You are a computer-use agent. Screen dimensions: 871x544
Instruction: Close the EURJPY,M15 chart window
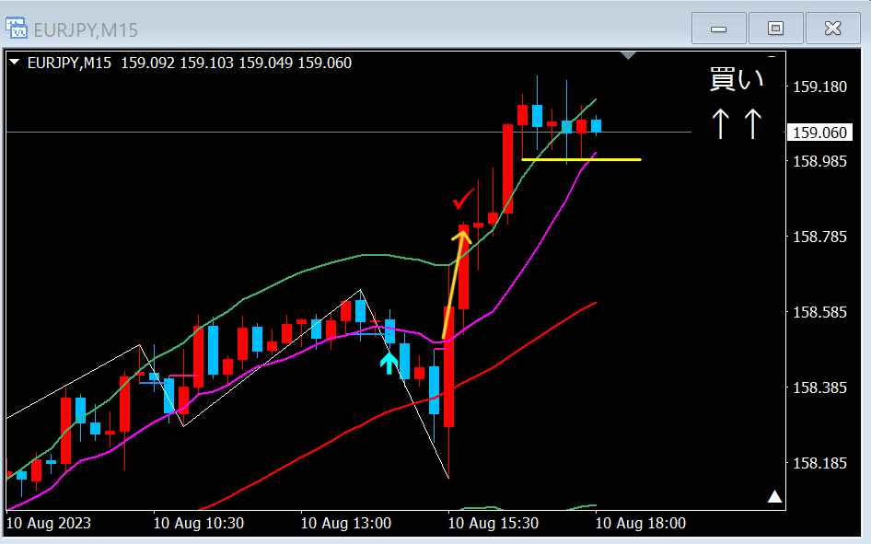pyautogui.click(x=832, y=28)
